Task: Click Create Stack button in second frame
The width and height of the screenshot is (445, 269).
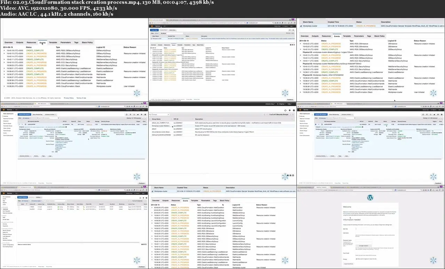Action: (x=154, y=30)
